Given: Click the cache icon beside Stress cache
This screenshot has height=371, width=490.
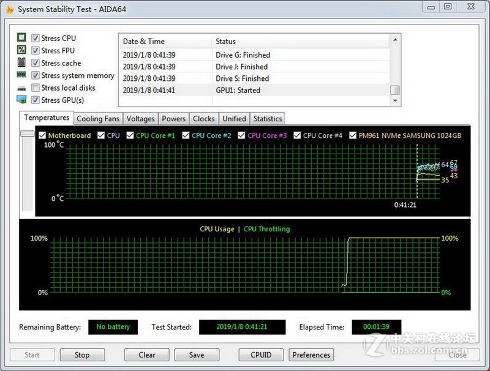Looking at the screenshot, I should click(22, 63).
